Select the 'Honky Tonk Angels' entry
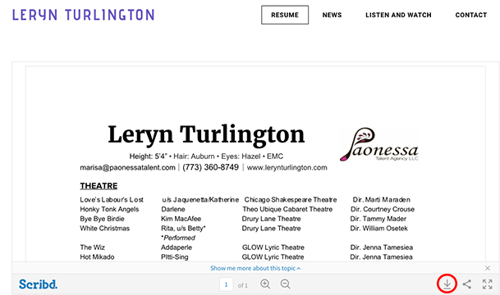Screen dimensions: 500x295 tap(109, 209)
